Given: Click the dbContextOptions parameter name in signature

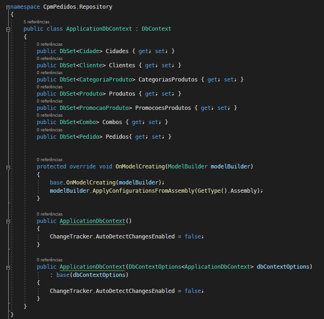Looking at the screenshot, I should click(x=283, y=267).
